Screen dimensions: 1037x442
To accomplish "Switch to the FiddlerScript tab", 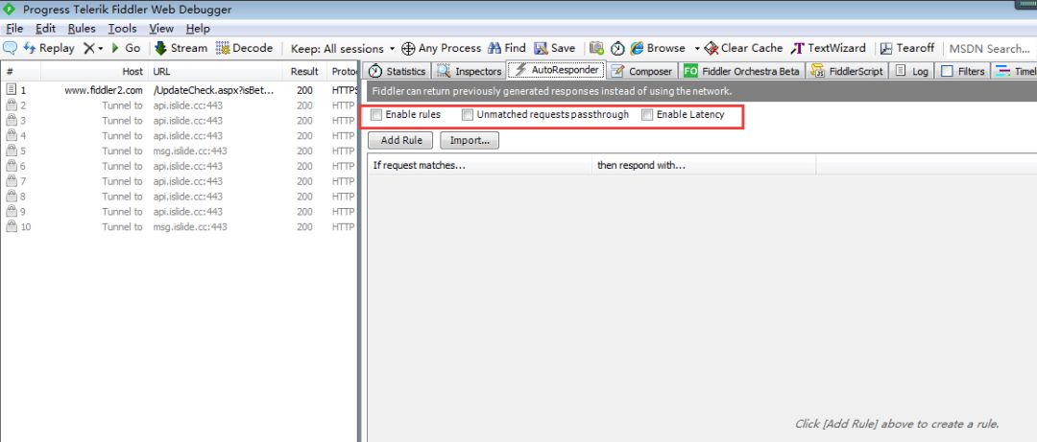I will (x=848, y=71).
